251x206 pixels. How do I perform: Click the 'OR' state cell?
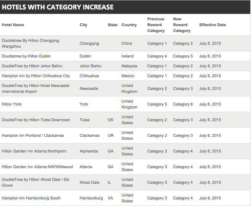coord(111,135)
